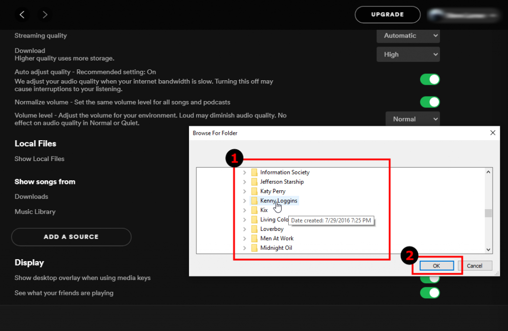Click the forward navigation arrow

point(45,14)
